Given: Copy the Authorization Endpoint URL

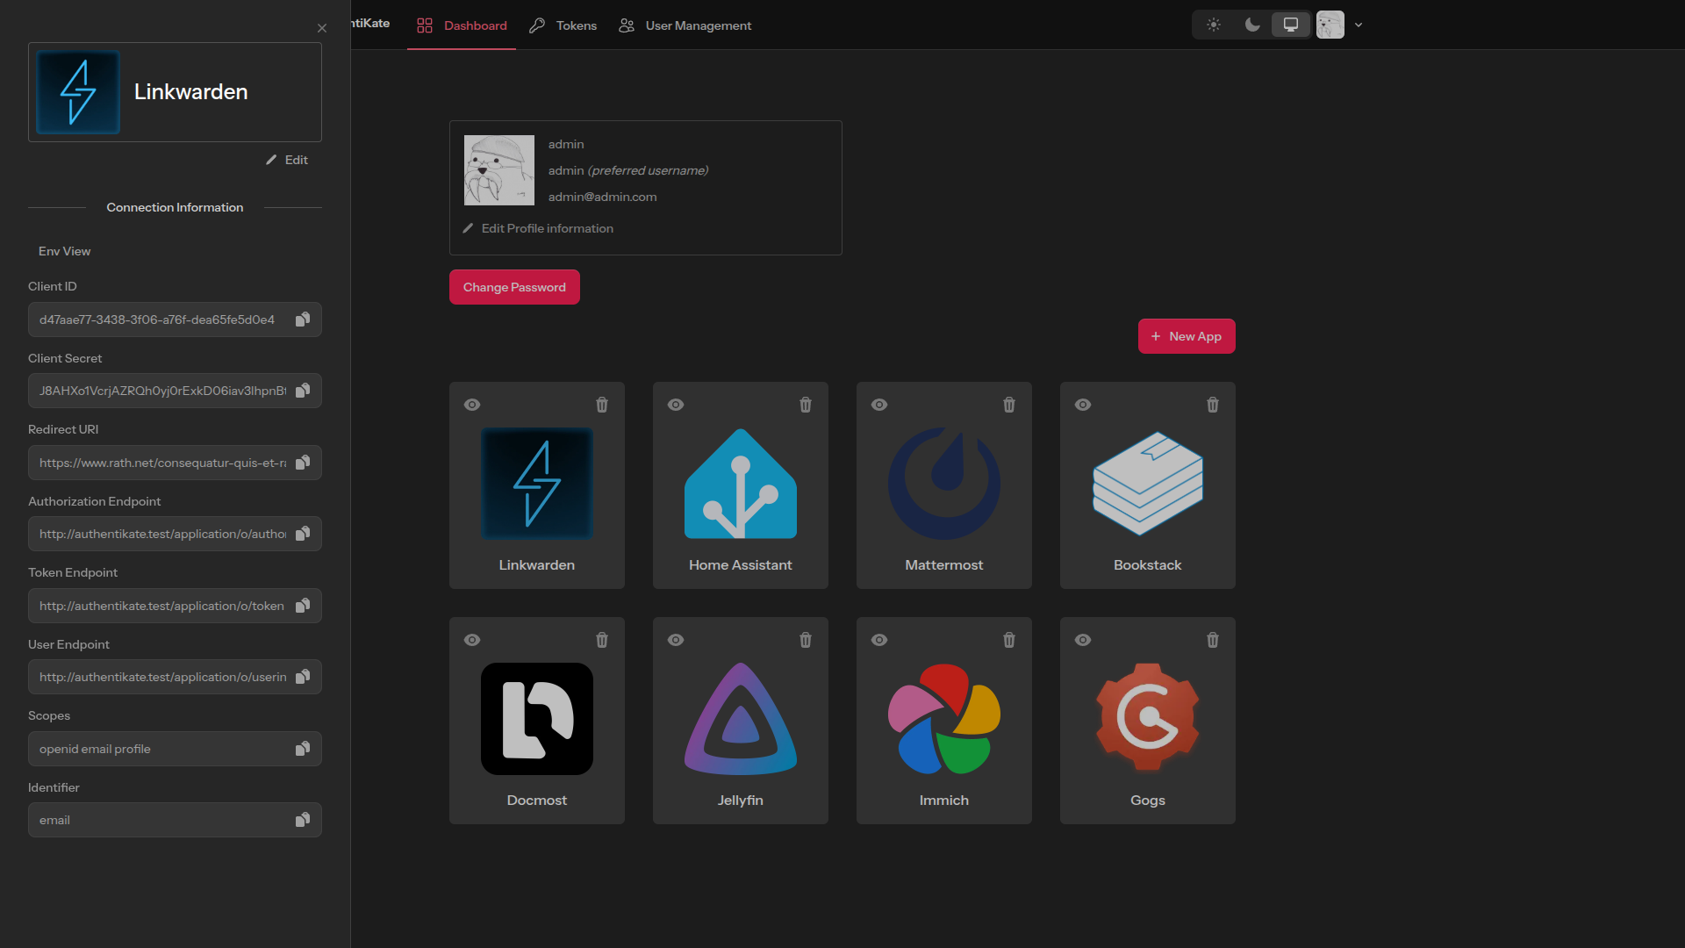Looking at the screenshot, I should tap(303, 534).
